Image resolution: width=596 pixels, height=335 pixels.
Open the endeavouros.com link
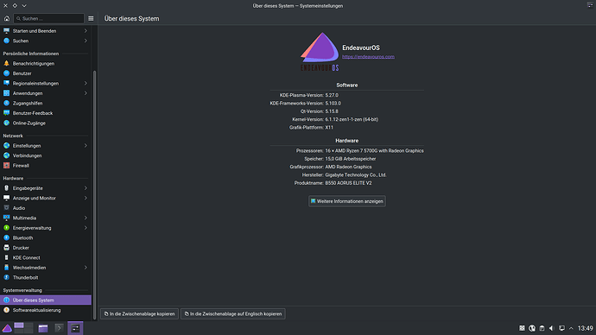(x=368, y=57)
